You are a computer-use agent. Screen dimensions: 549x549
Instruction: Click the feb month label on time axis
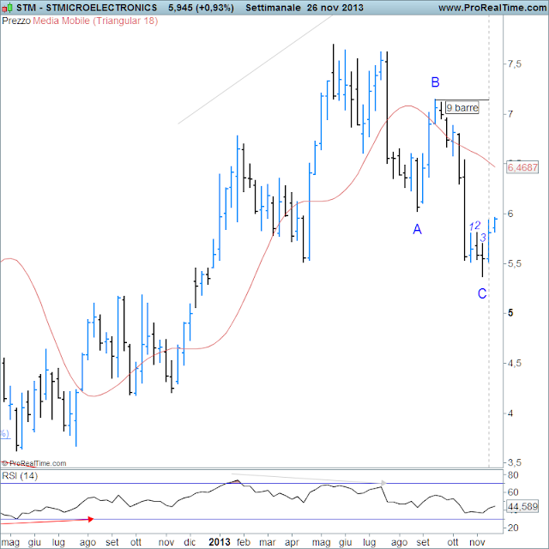[244, 542]
